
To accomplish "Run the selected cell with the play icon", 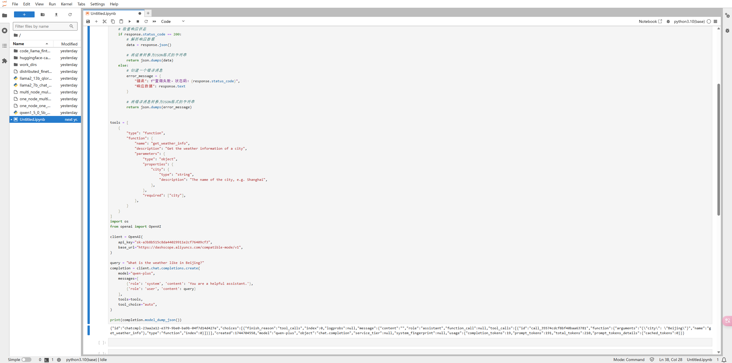I will click(130, 21).
